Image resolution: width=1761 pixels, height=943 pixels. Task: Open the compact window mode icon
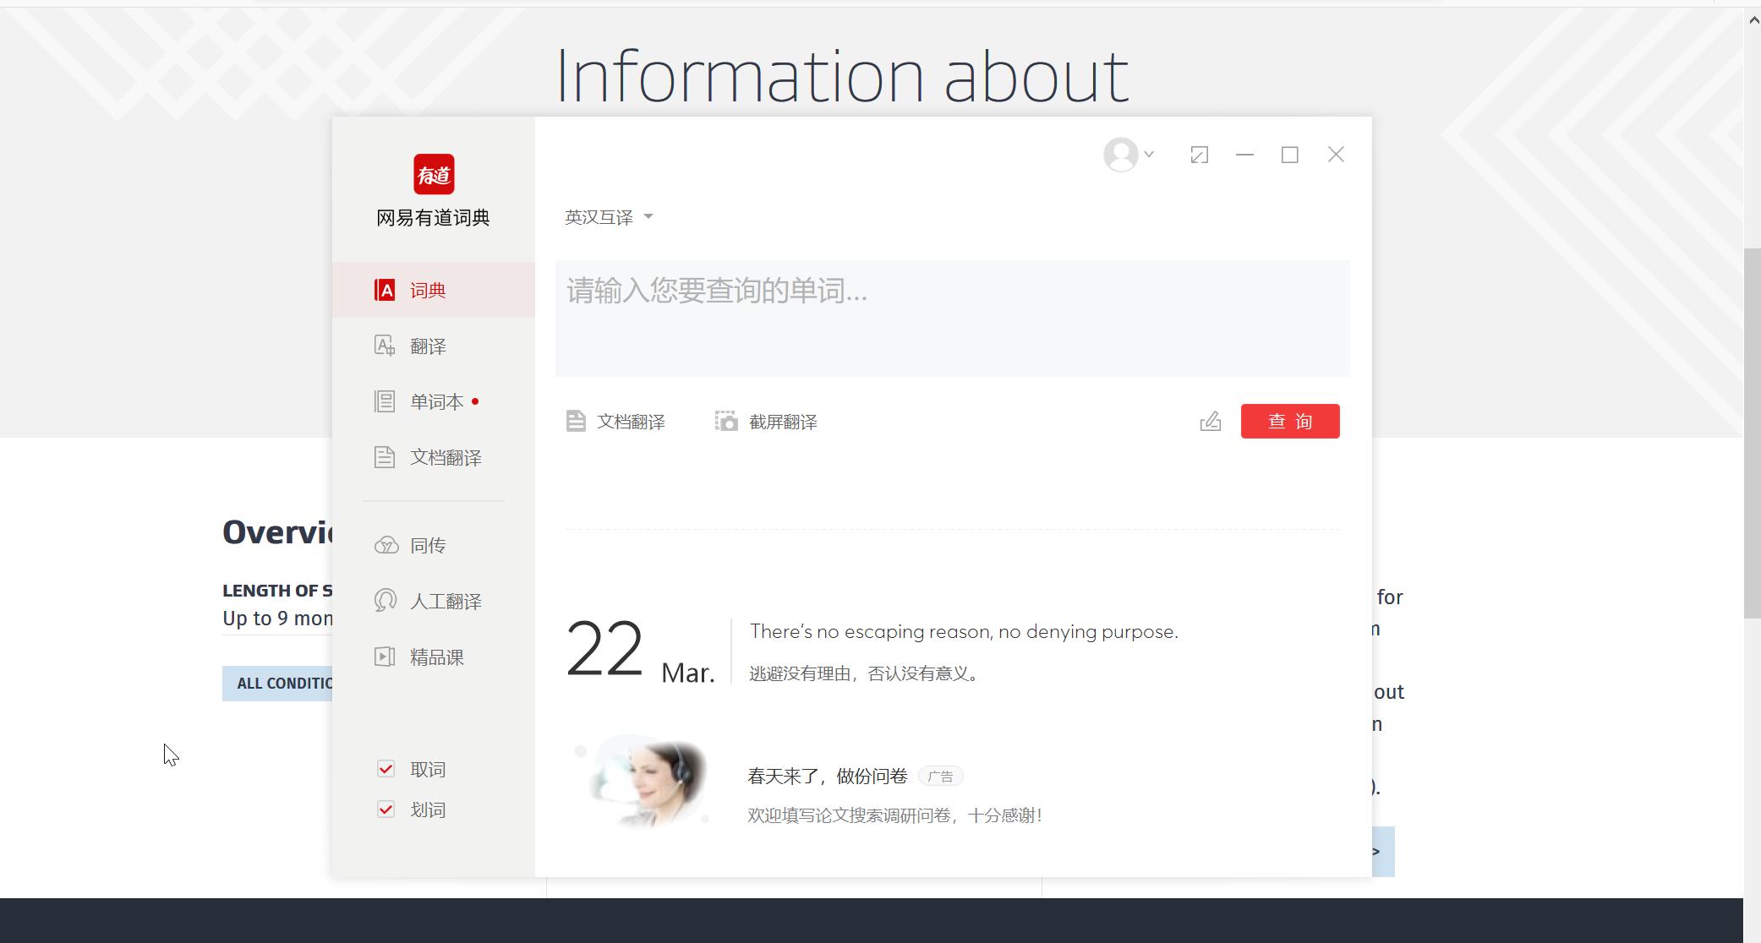tap(1200, 155)
